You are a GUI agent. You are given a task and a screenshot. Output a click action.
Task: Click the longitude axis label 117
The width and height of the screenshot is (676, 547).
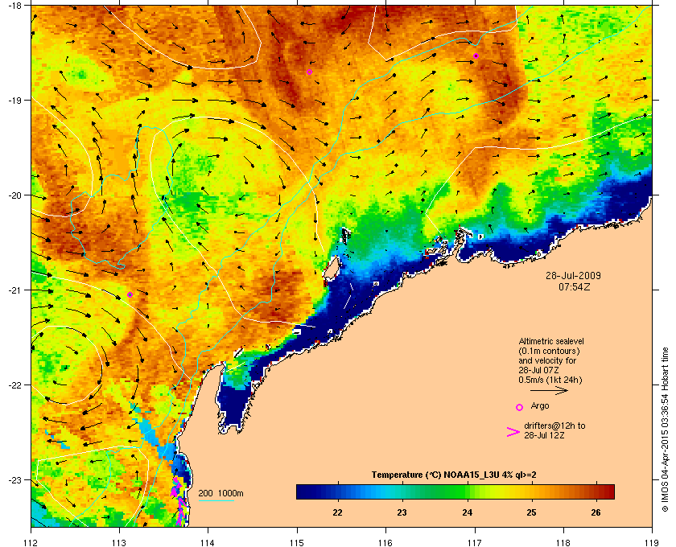[475, 542]
